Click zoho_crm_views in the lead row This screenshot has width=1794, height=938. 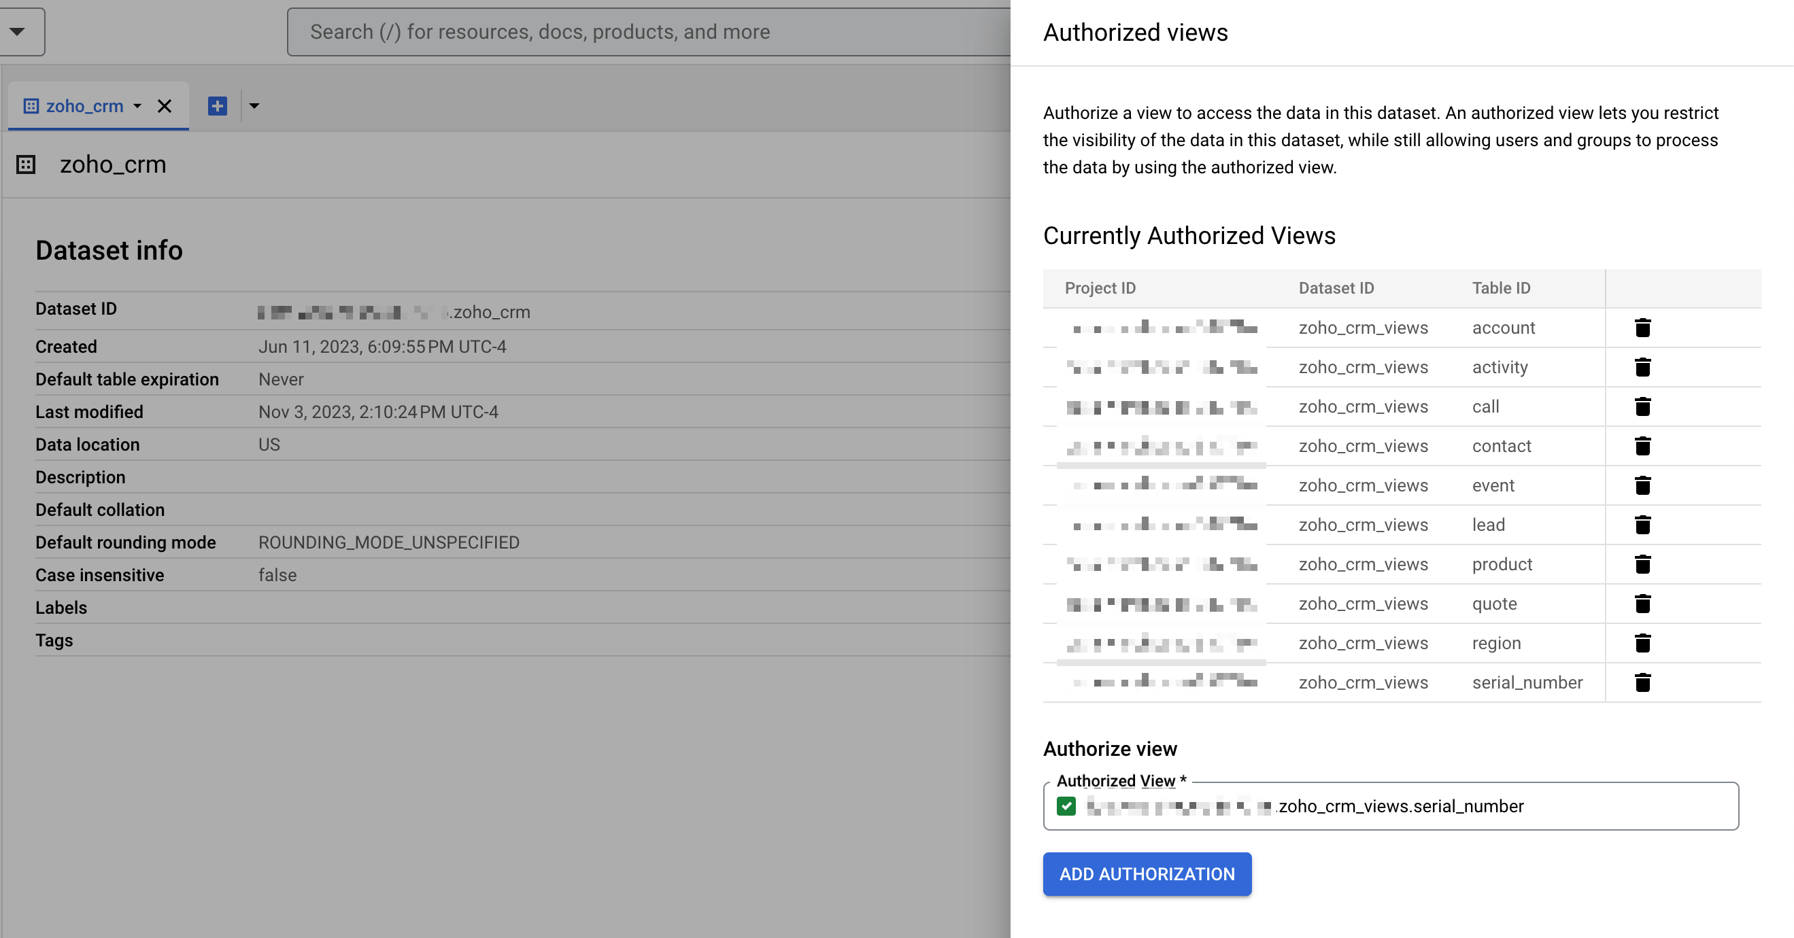(x=1363, y=525)
